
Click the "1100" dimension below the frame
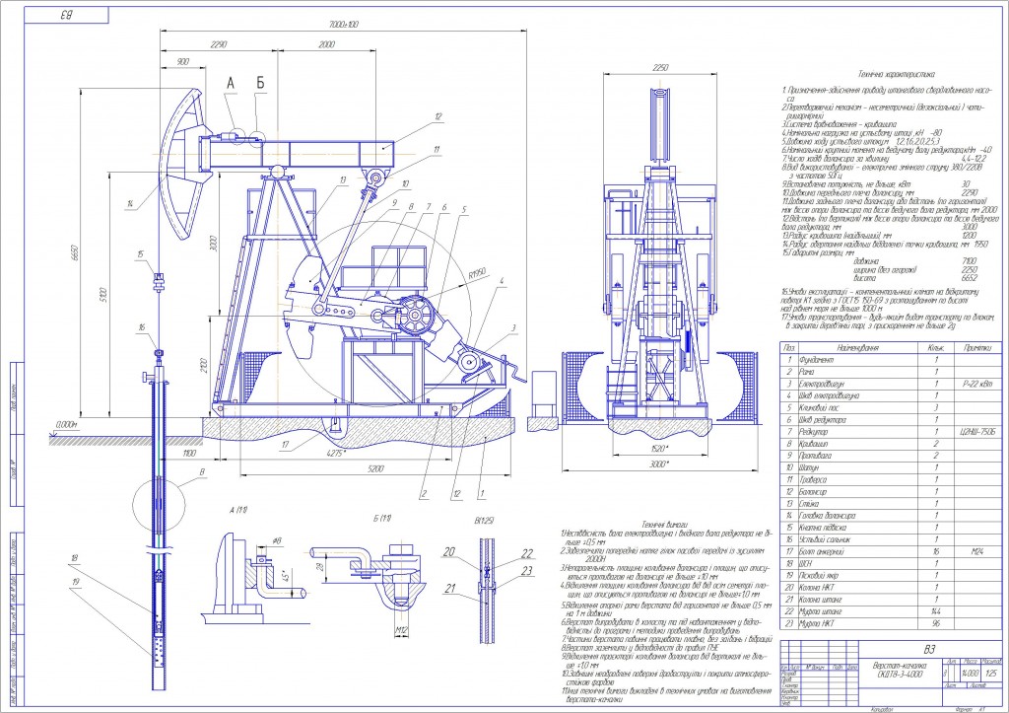[188, 454]
